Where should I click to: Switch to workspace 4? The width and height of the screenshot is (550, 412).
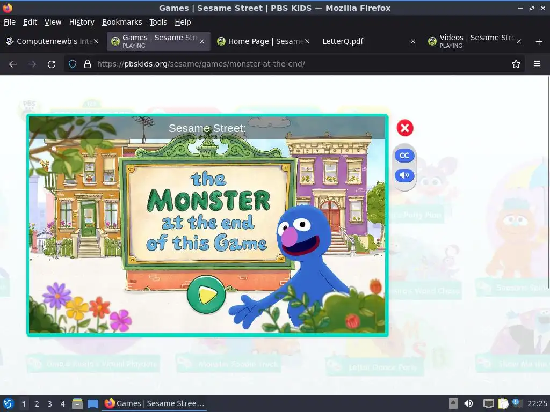(63, 404)
